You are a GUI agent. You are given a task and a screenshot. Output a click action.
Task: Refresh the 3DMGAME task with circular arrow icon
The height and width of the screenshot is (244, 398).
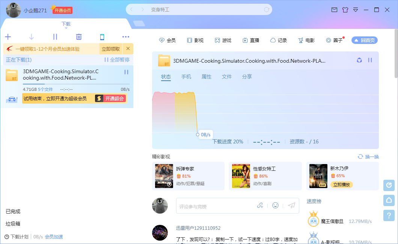[x=359, y=60]
